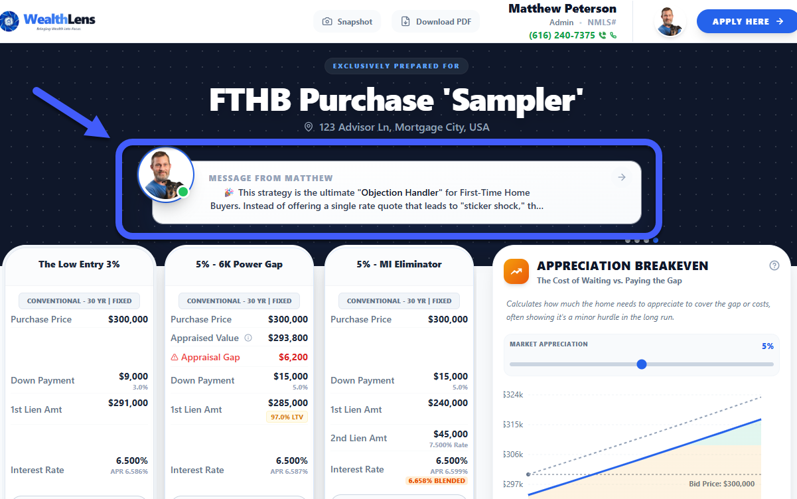
Task: Click the $45,000 2nd Lien Amt value
Action: pyautogui.click(x=450, y=434)
